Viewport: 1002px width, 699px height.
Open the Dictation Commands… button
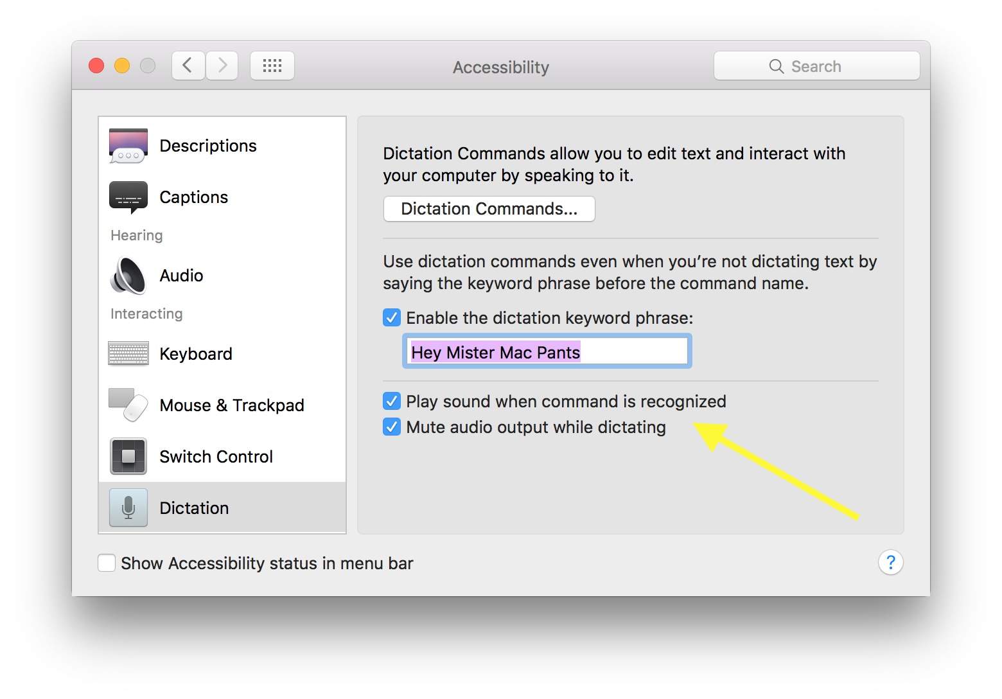pos(489,209)
